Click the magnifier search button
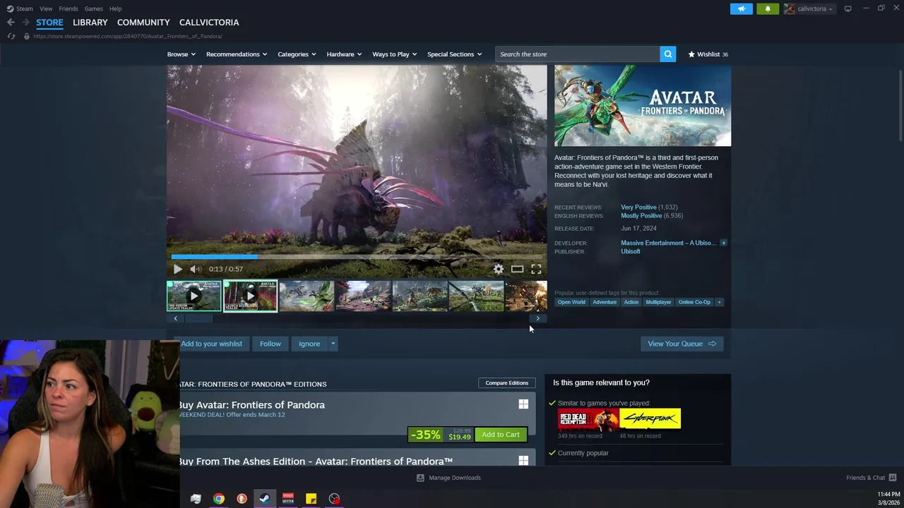Screen dimensions: 904x508 tap(668, 54)
